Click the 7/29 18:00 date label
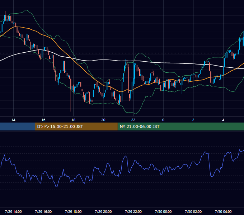The height and width of the screenshot is (215, 244). [73, 211]
